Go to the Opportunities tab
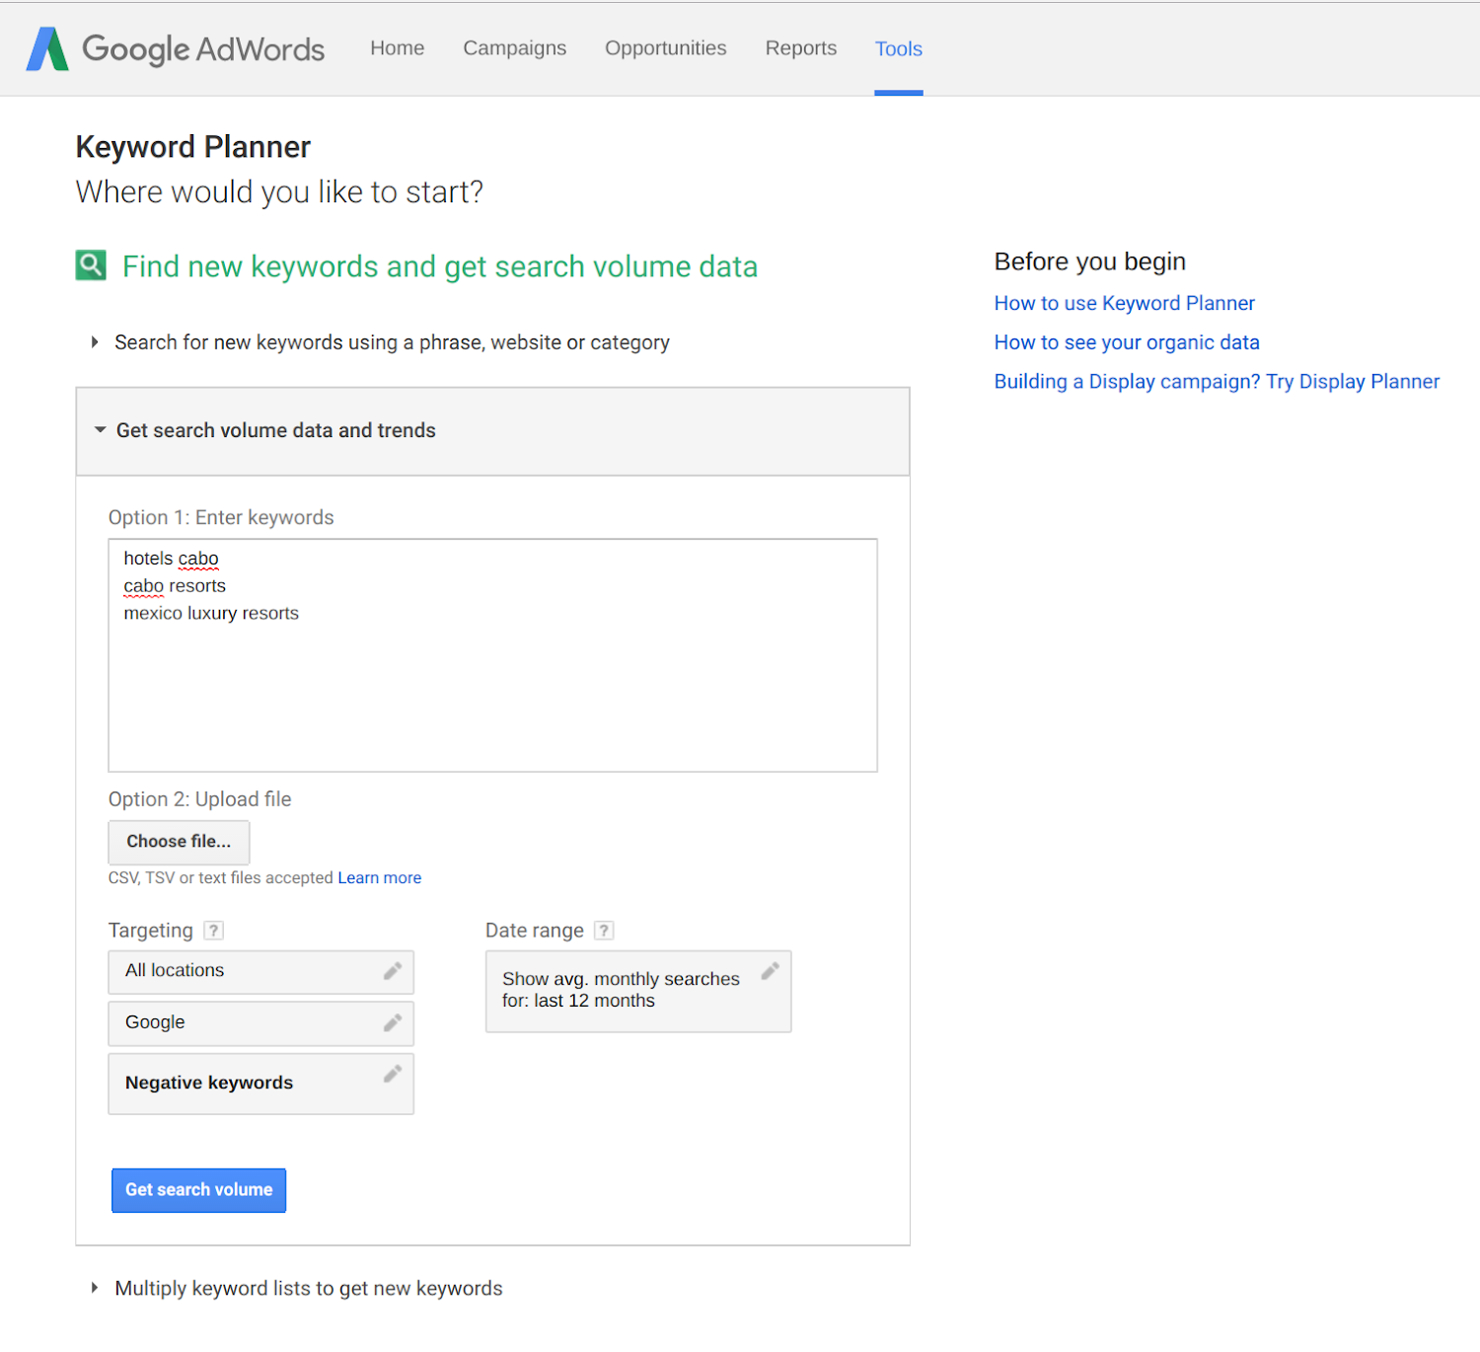 665,48
